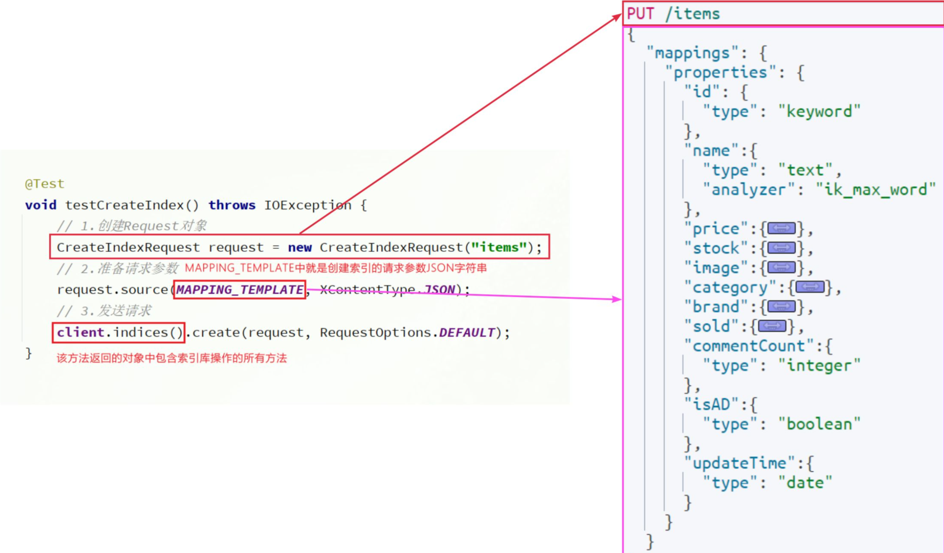The width and height of the screenshot is (944, 553).
Task: Click the PUT /items request line
Action: click(x=673, y=14)
